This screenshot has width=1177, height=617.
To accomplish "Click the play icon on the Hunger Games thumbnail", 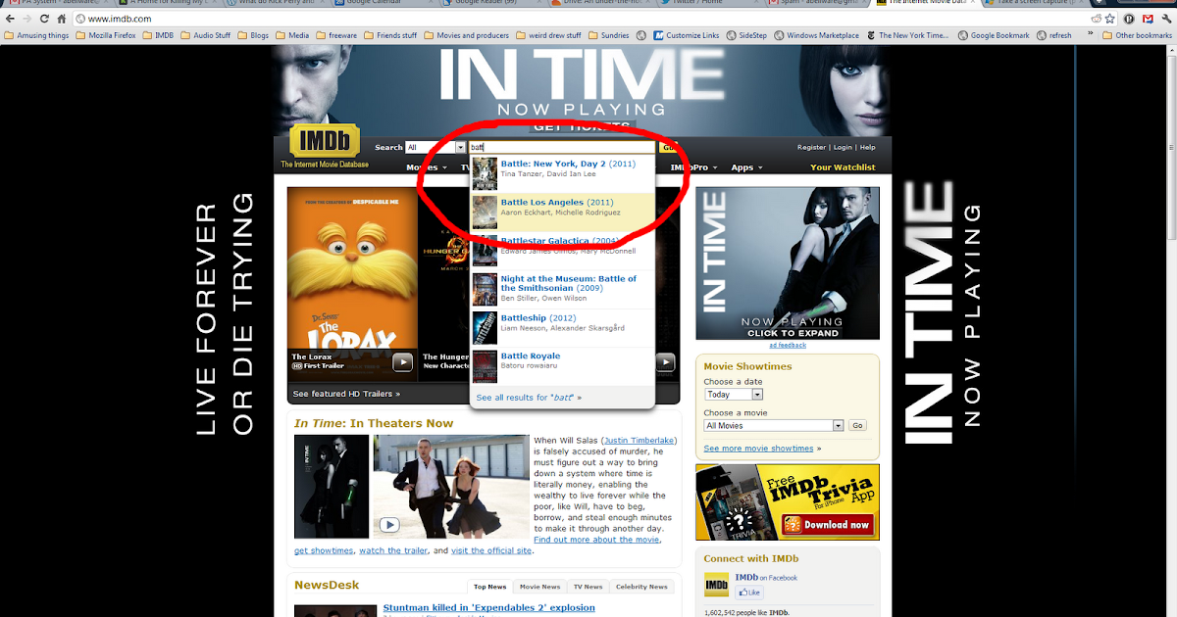I will pyautogui.click(x=665, y=361).
